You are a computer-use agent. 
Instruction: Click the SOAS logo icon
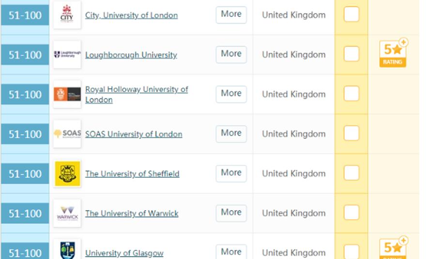point(67,134)
